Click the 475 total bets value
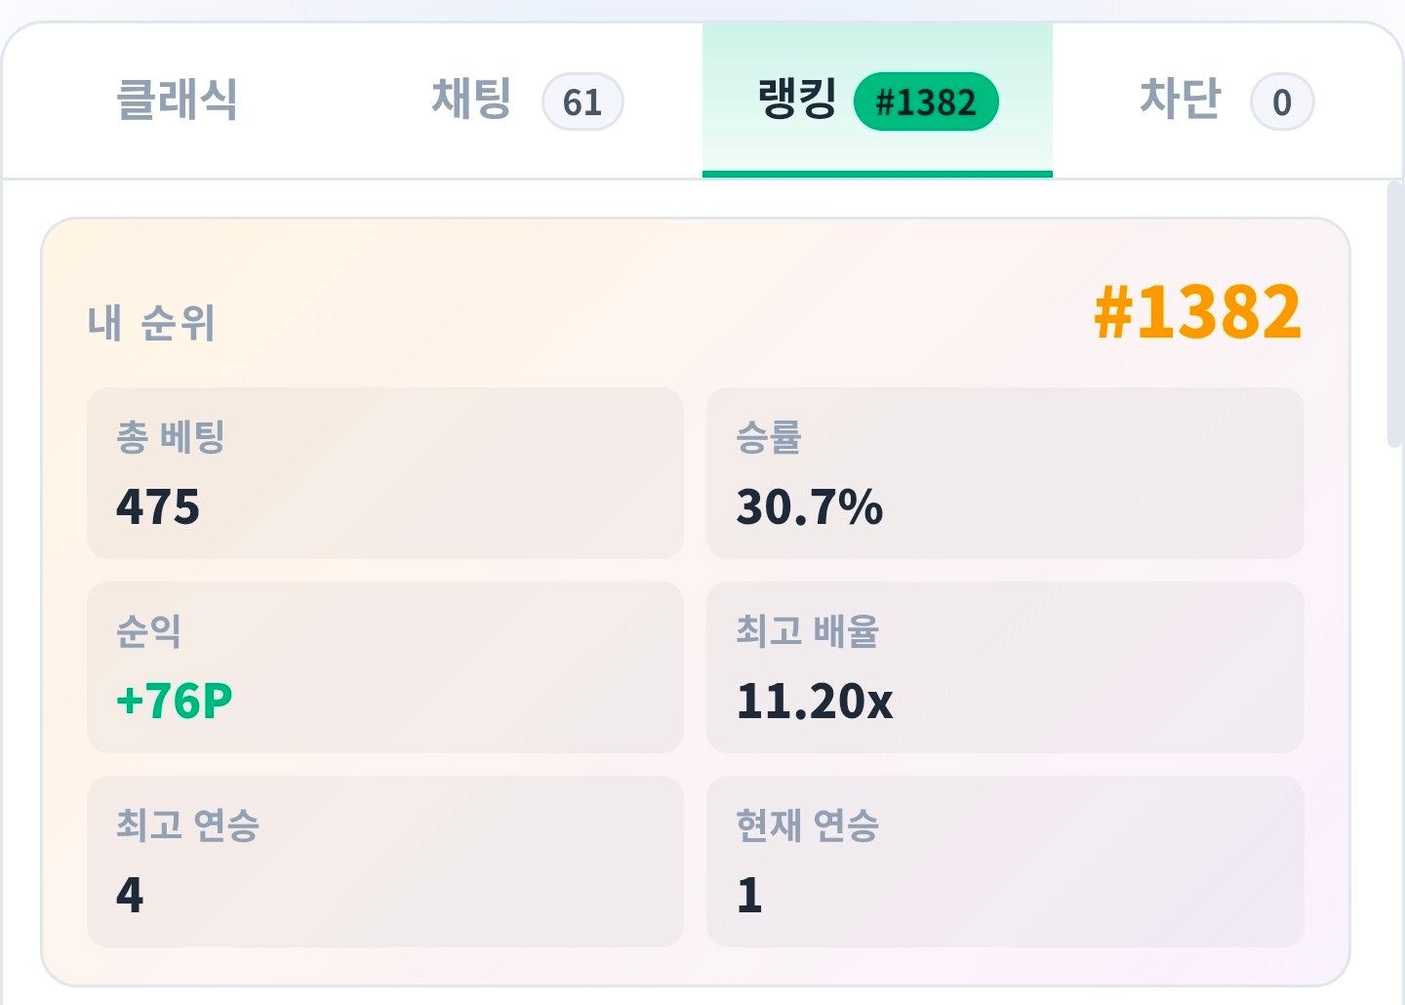 (158, 506)
